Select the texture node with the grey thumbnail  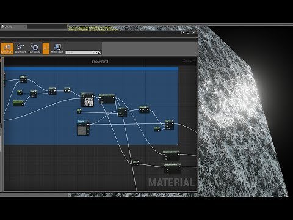tap(83, 128)
